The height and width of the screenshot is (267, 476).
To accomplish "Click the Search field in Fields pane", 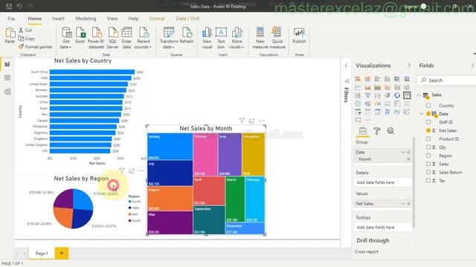I will coord(446,80).
